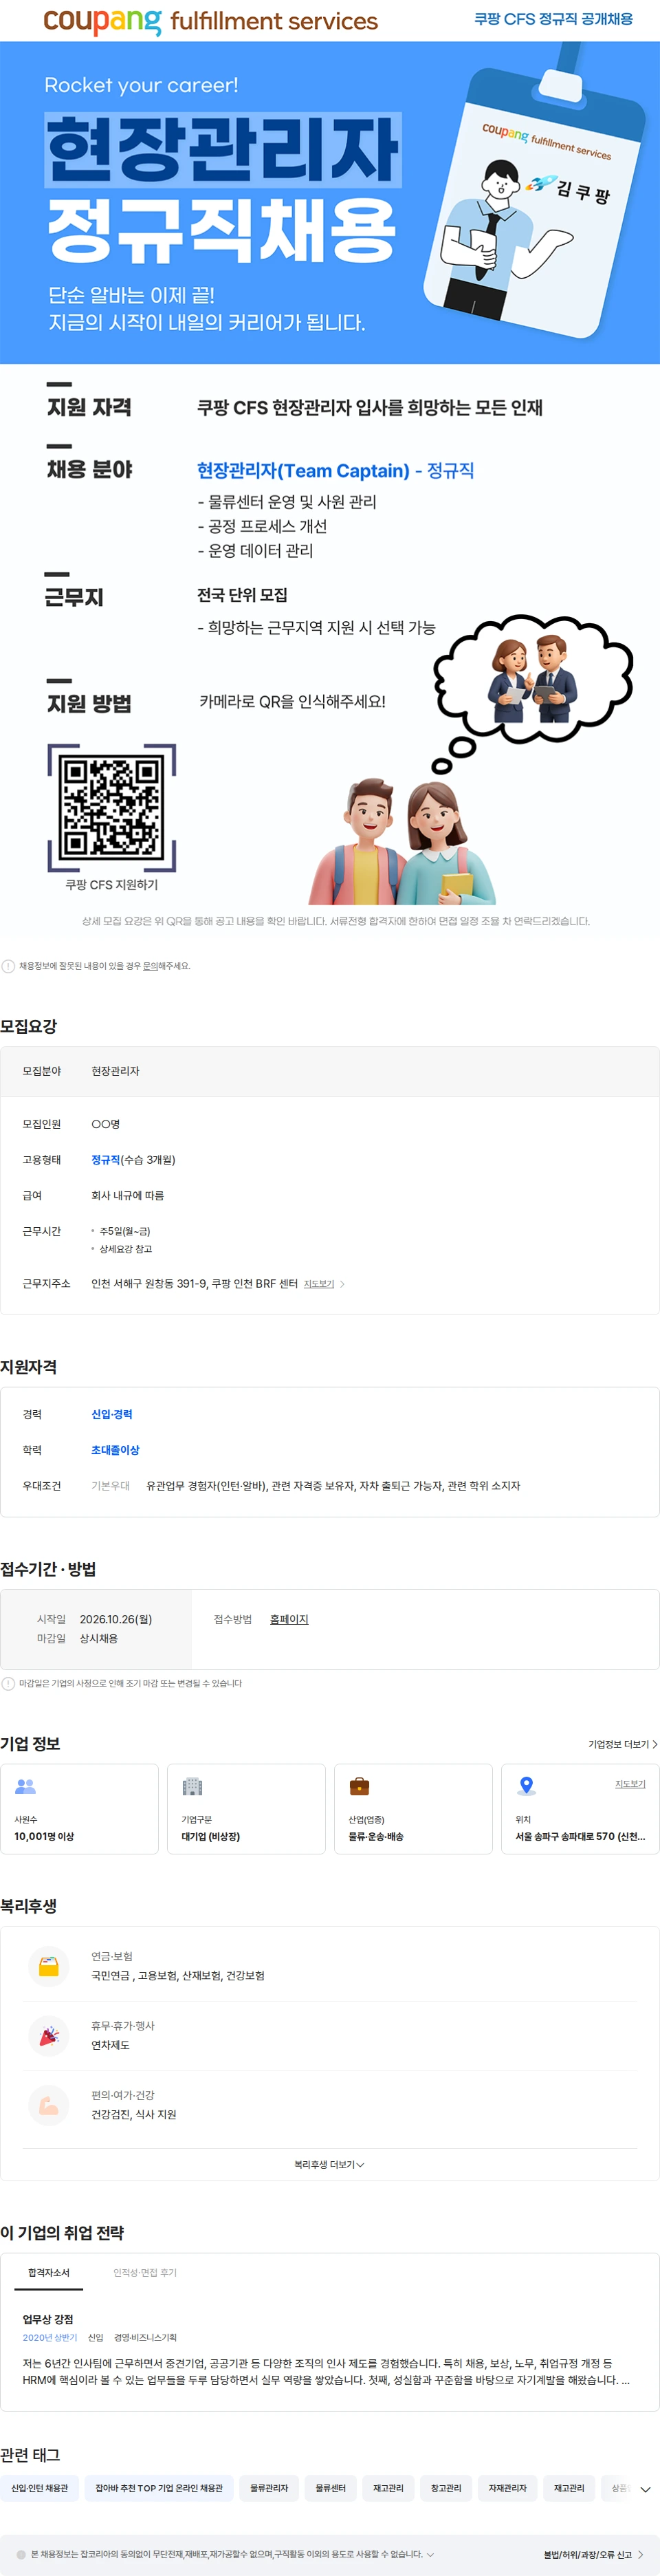Click the Coupang fulfillment services logo
Screen dimensions: 660x2576
[210, 21]
